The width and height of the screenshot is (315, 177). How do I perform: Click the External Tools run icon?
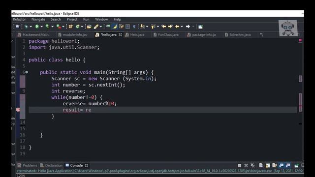click(x=59, y=27)
